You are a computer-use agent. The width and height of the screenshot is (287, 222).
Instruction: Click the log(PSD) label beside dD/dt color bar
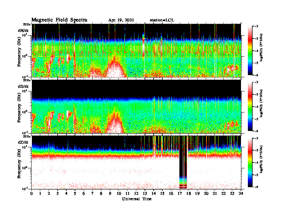pyautogui.click(x=261, y=103)
